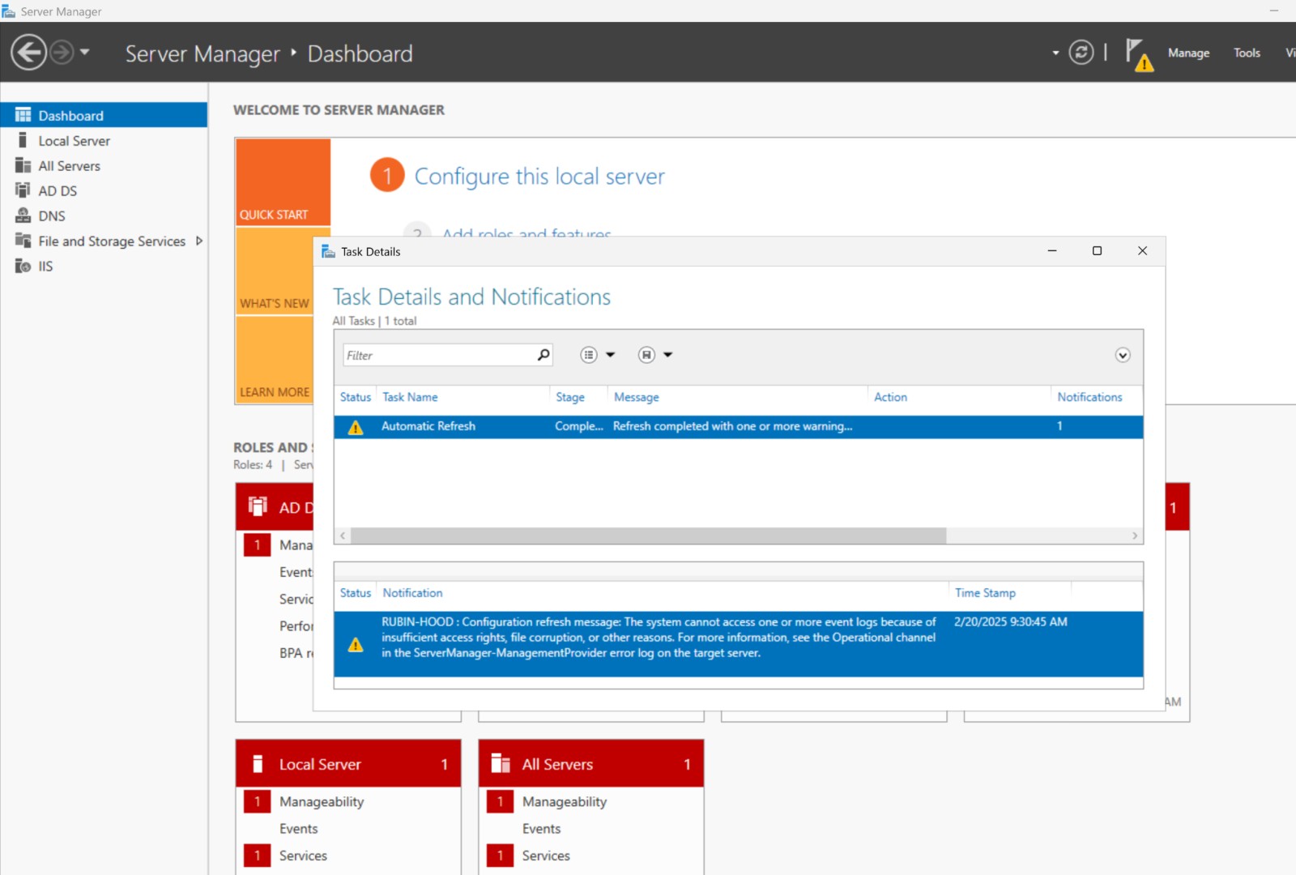The height and width of the screenshot is (875, 1296).
Task: Click File and Storage Services icon
Action: [x=23, y=241]
